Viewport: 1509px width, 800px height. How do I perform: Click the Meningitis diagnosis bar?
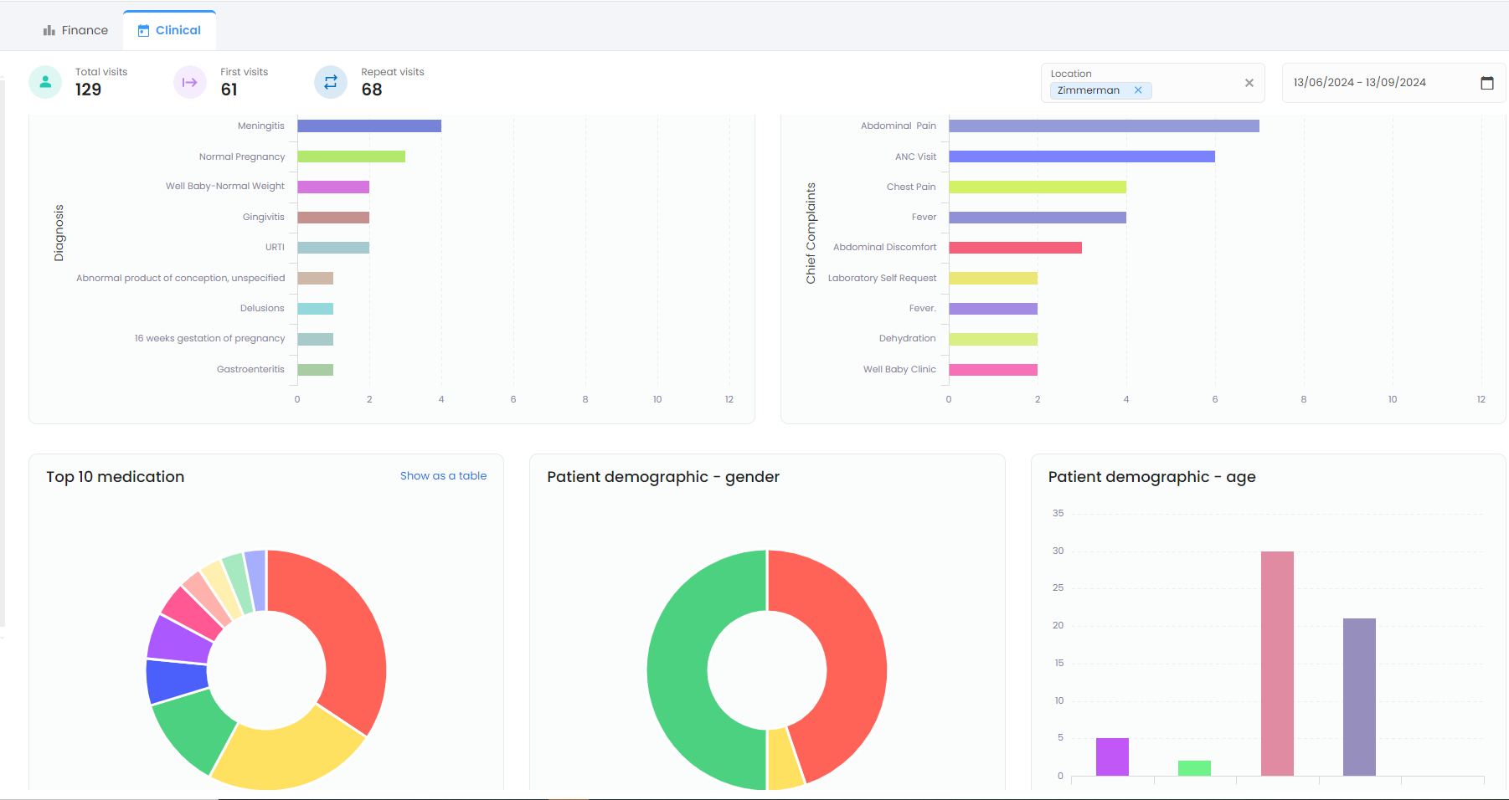pyautogui.click(x=368, y=126)
